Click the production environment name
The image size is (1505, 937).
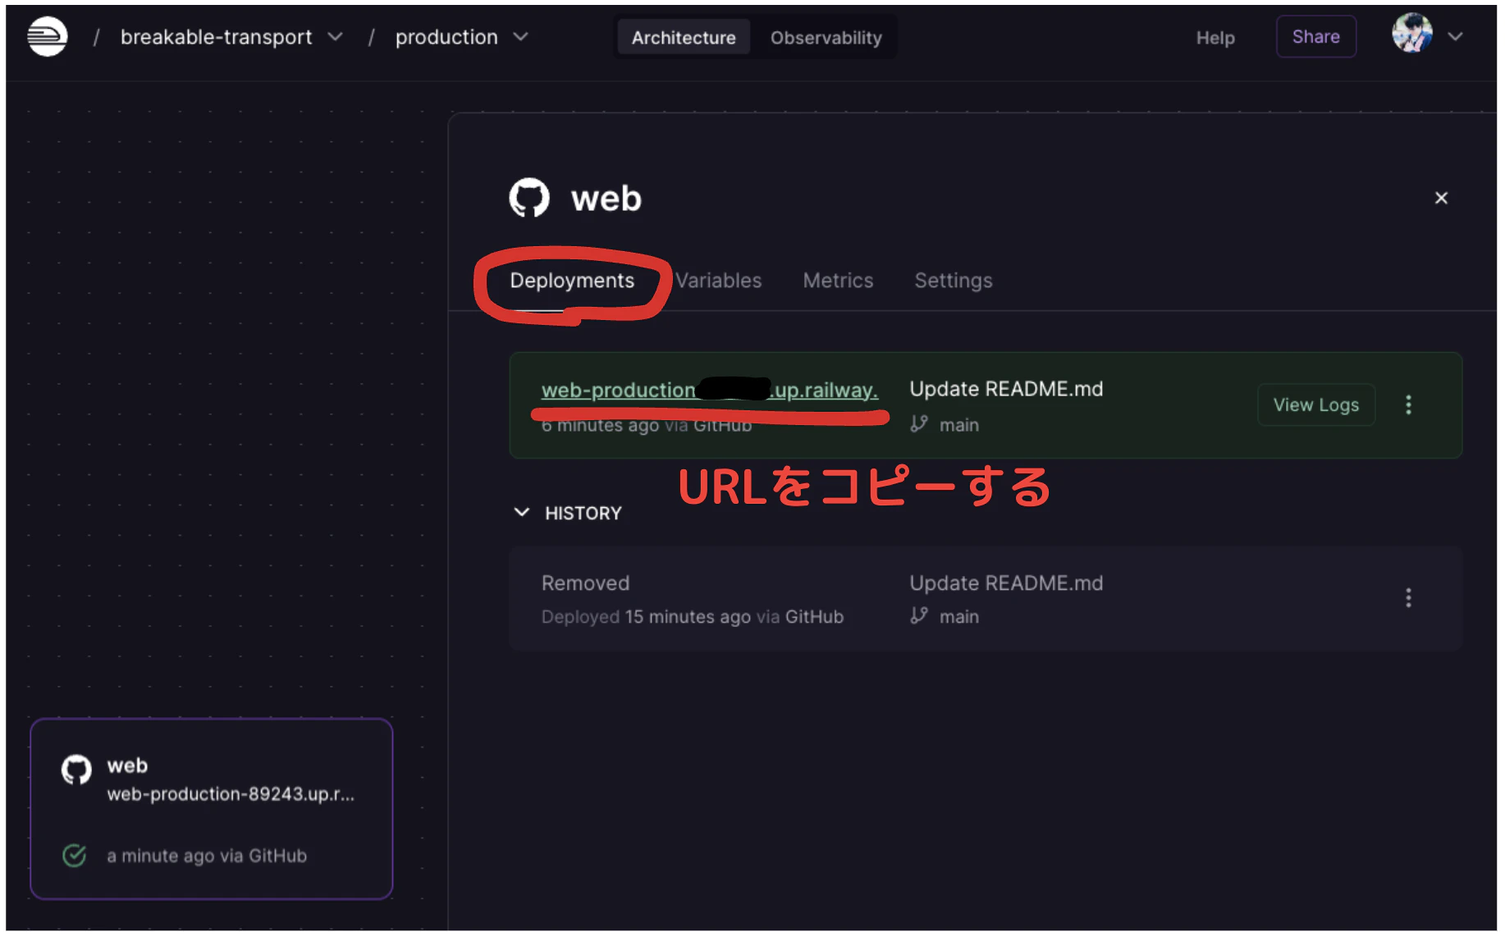pyautogui.click(x=446, y=37)
